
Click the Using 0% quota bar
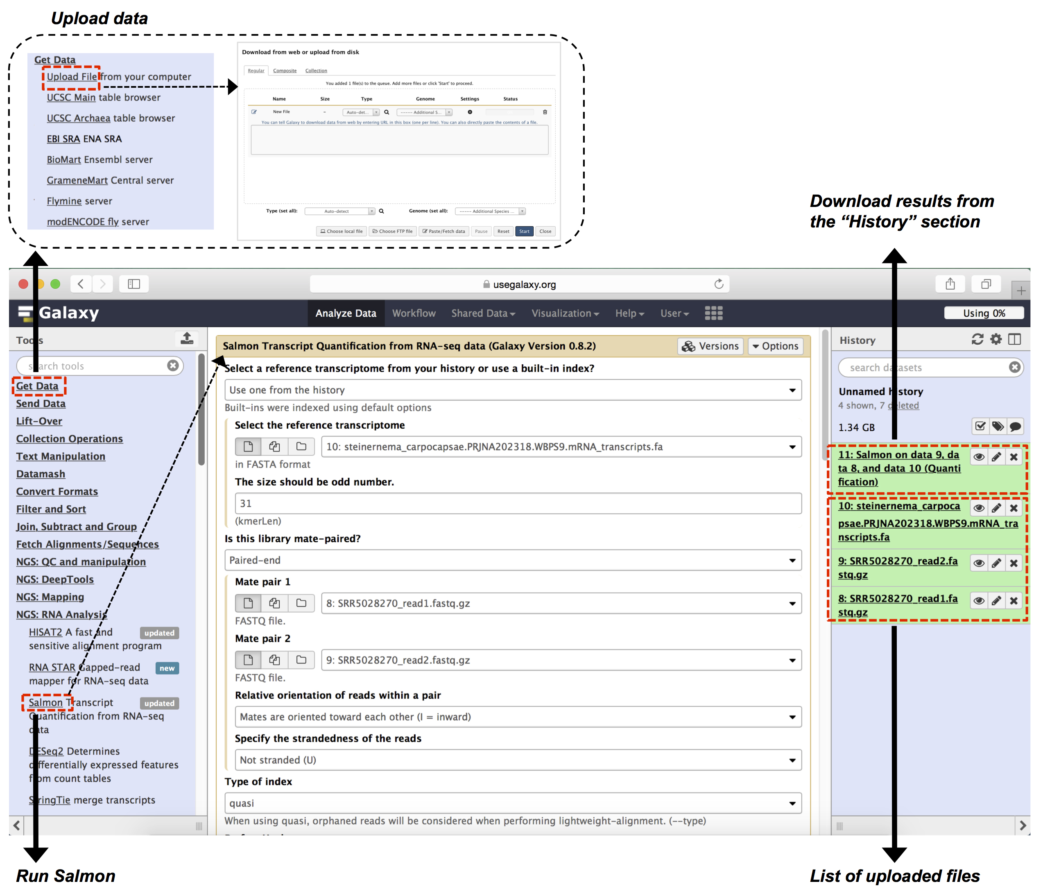pos(984,313)
